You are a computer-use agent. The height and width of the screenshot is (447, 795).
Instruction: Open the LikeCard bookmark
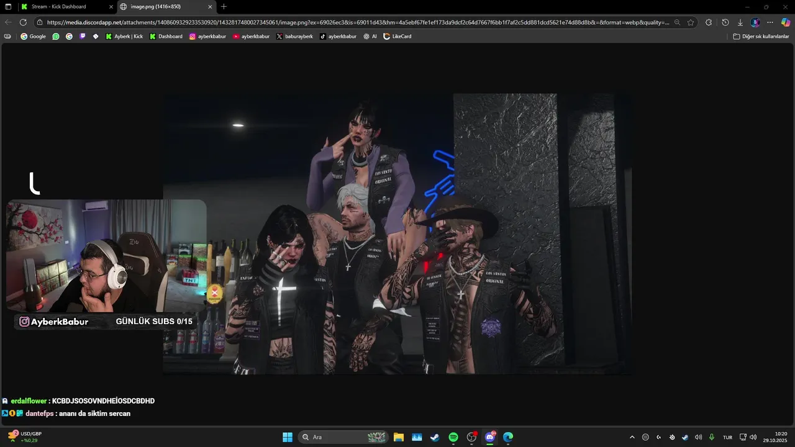[x=397, y=37]
